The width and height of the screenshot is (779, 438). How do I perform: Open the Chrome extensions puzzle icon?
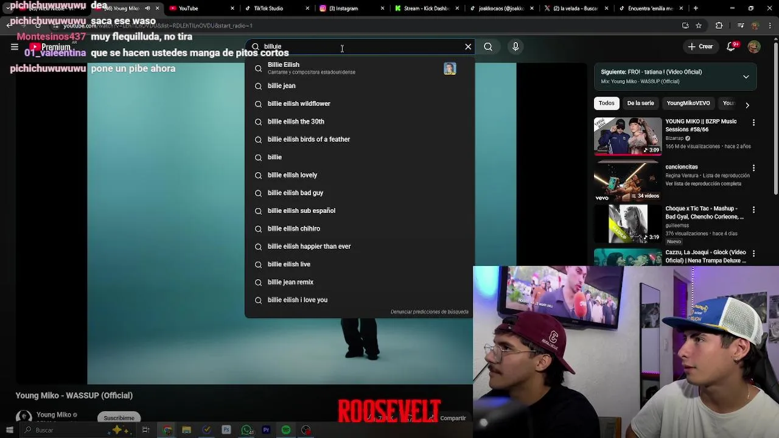719,26
